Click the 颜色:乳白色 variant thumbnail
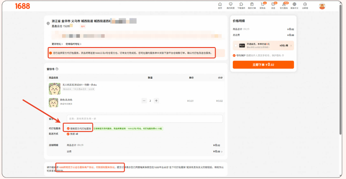This screenshot has width=346, height=179. point(54,103)
